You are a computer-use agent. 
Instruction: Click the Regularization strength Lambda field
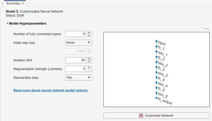point(76,69)
